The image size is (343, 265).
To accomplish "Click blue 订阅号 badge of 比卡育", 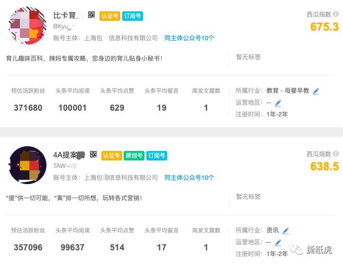I will point(133,16).
